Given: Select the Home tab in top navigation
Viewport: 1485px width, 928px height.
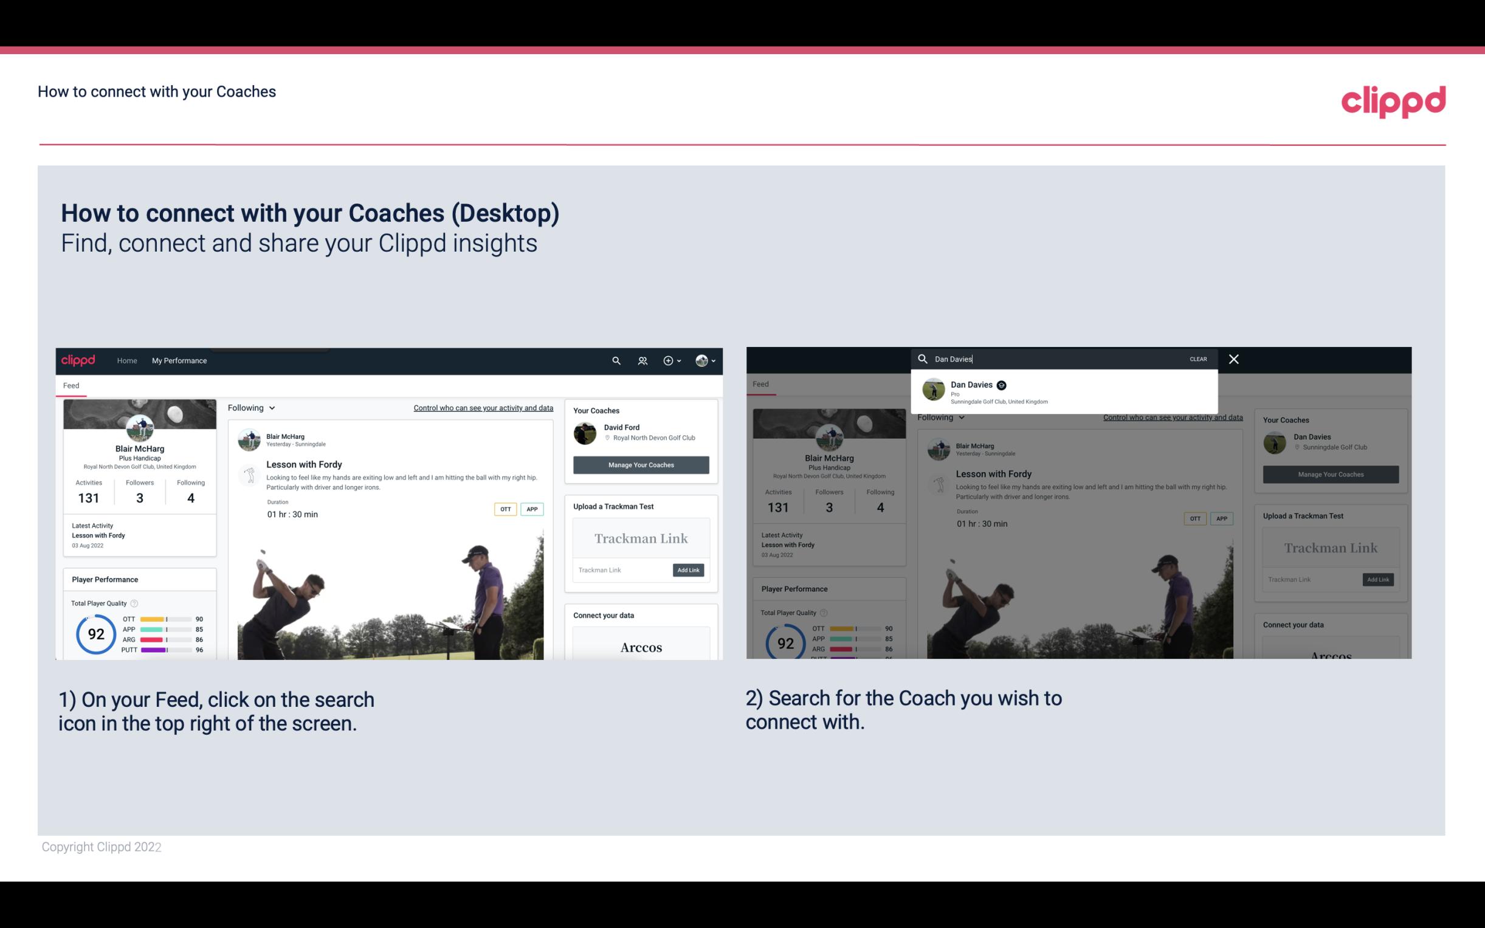Looking at the screenshot, I should [x=127, y=360].
